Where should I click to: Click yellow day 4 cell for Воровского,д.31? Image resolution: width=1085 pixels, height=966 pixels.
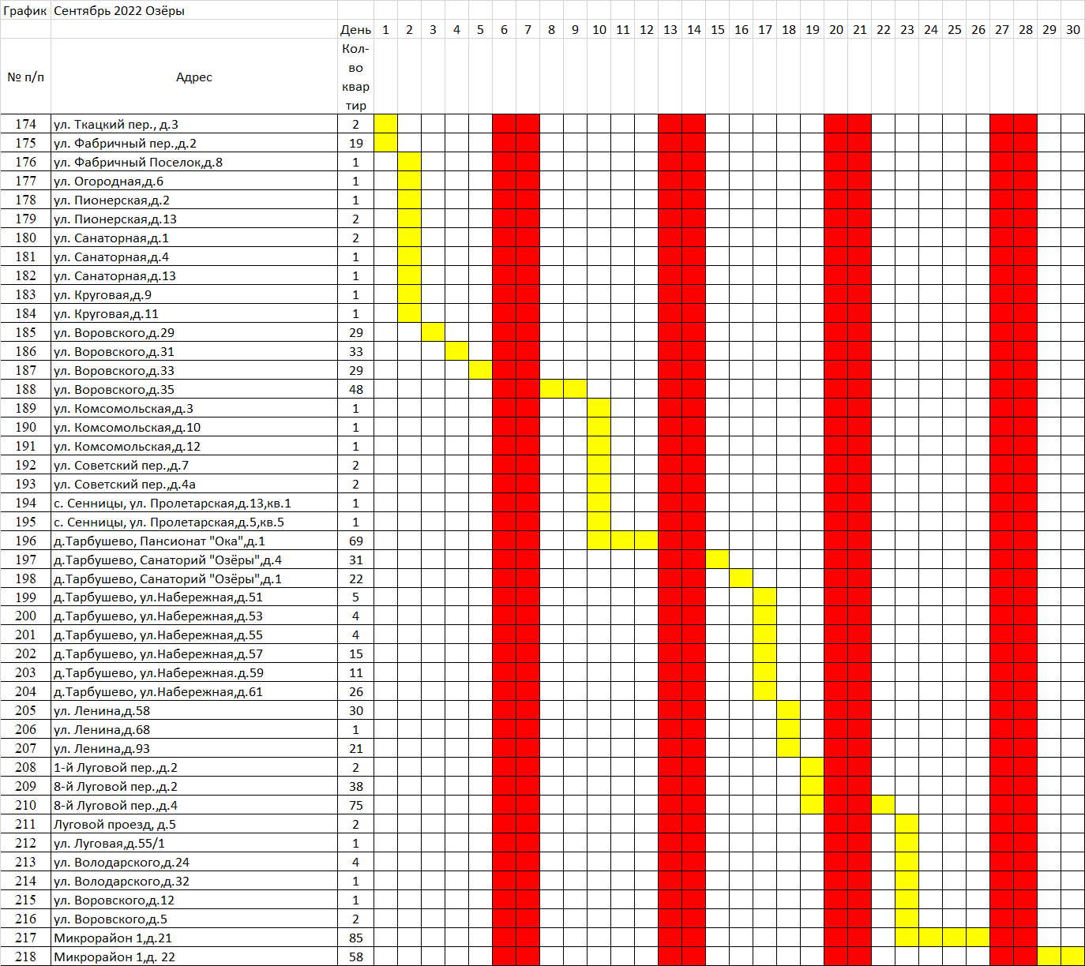pos(456,351)
